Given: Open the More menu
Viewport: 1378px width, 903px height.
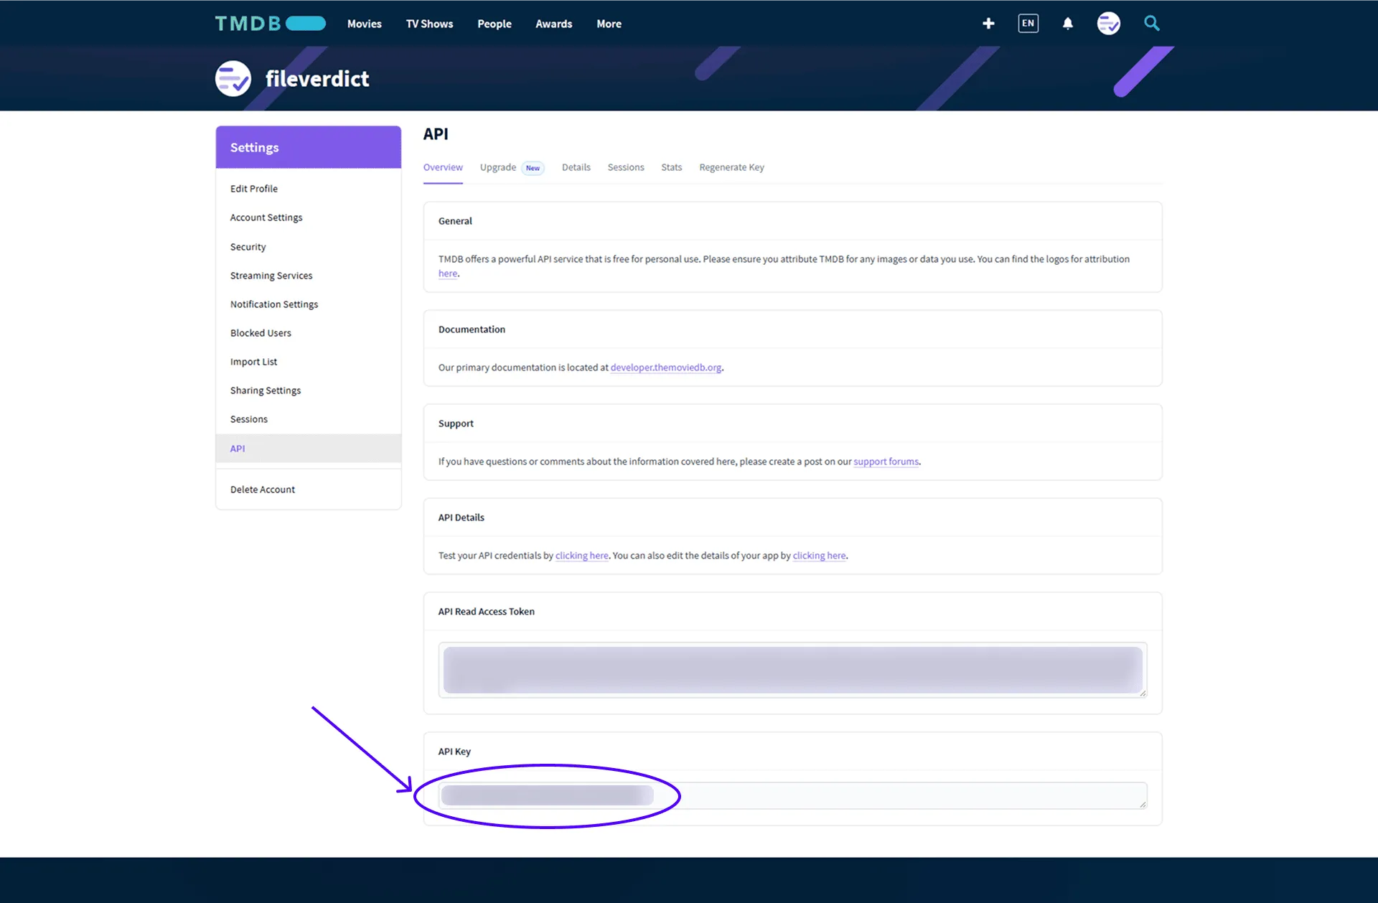Looking at the screenshot, I should pos(609,24).
